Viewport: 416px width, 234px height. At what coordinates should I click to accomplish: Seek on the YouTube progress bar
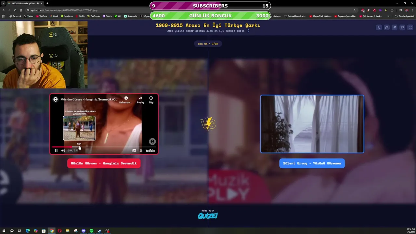(x=104, y=147)
